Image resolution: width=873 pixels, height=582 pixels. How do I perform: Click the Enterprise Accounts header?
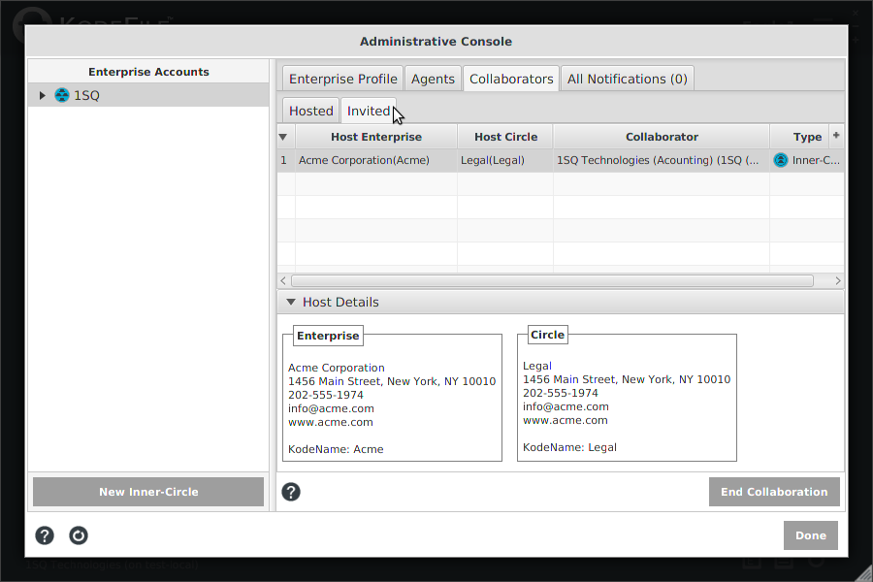tap(148, 72)
